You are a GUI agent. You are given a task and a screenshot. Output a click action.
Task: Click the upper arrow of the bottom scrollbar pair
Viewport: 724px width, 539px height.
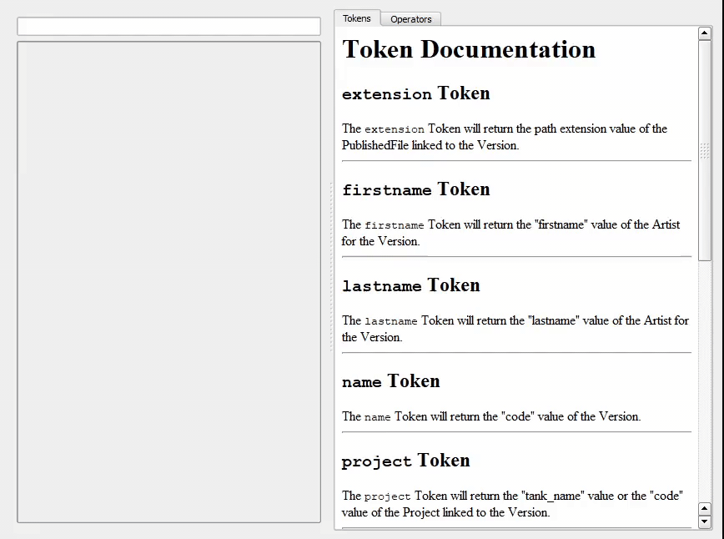coord(705,509)
